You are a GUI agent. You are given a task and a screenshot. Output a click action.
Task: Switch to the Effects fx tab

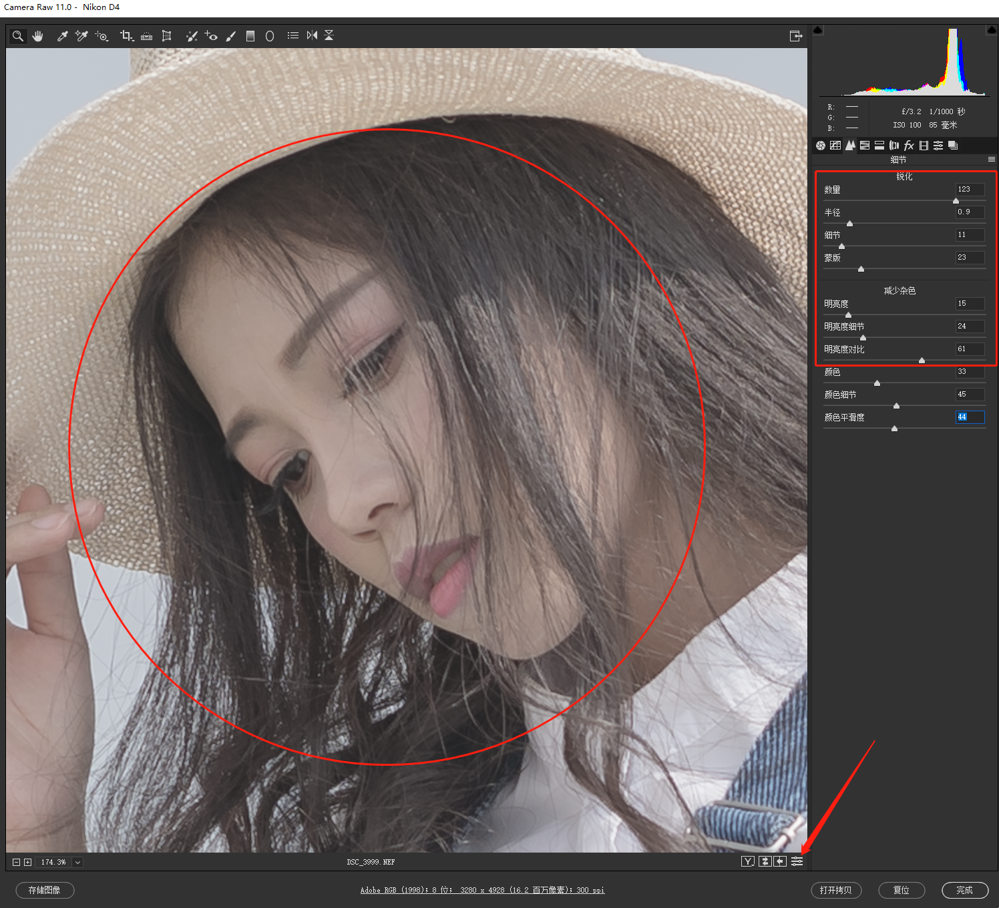909,146
